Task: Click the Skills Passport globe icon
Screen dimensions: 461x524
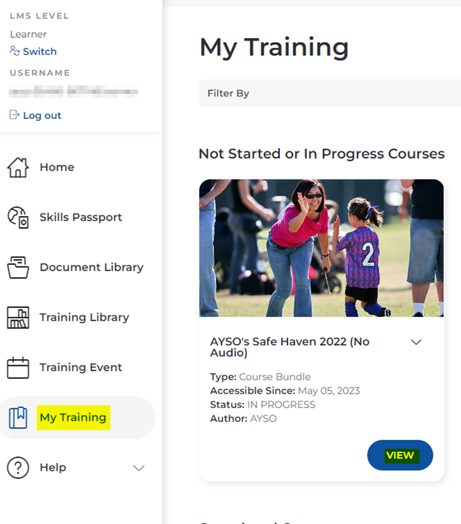Action: coord(18,217)
